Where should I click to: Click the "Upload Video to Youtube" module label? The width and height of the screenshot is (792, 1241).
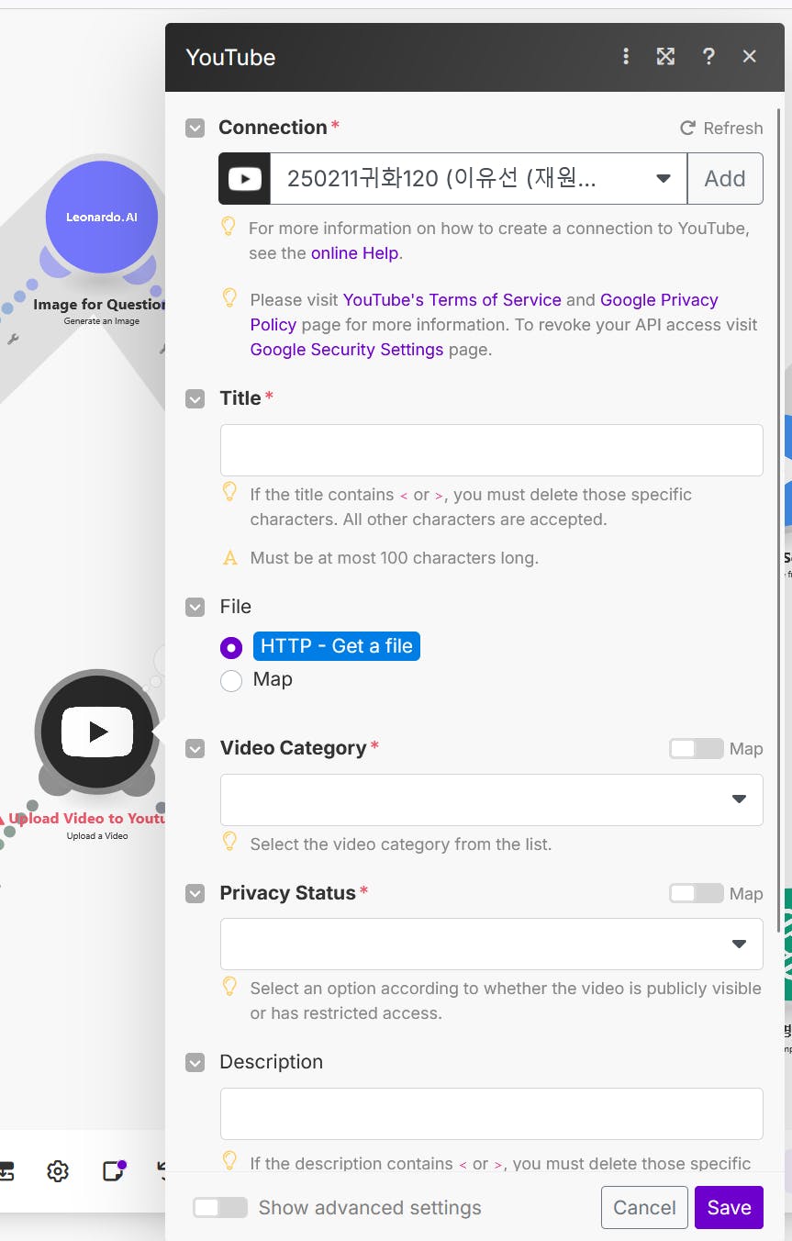tap(86, 819)
